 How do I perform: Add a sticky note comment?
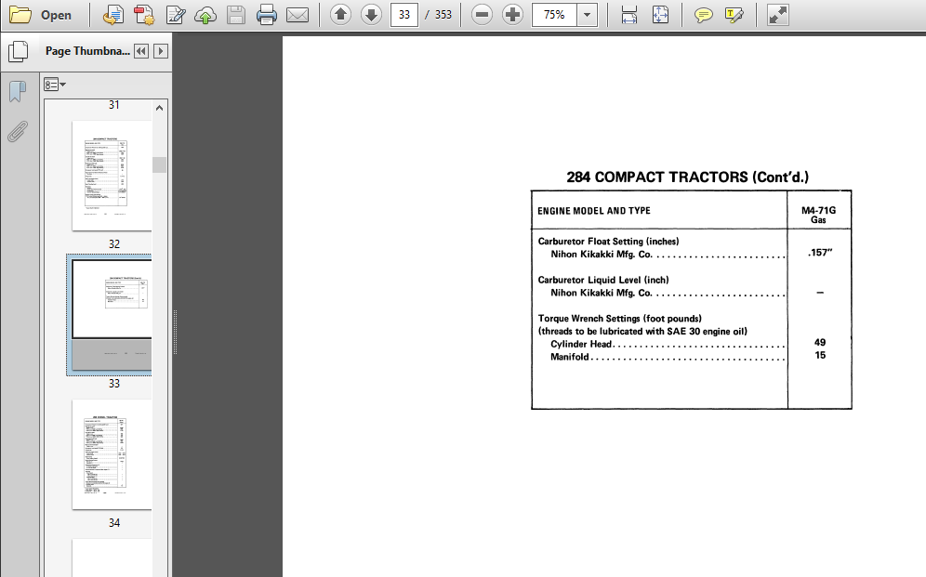point(703,15)
